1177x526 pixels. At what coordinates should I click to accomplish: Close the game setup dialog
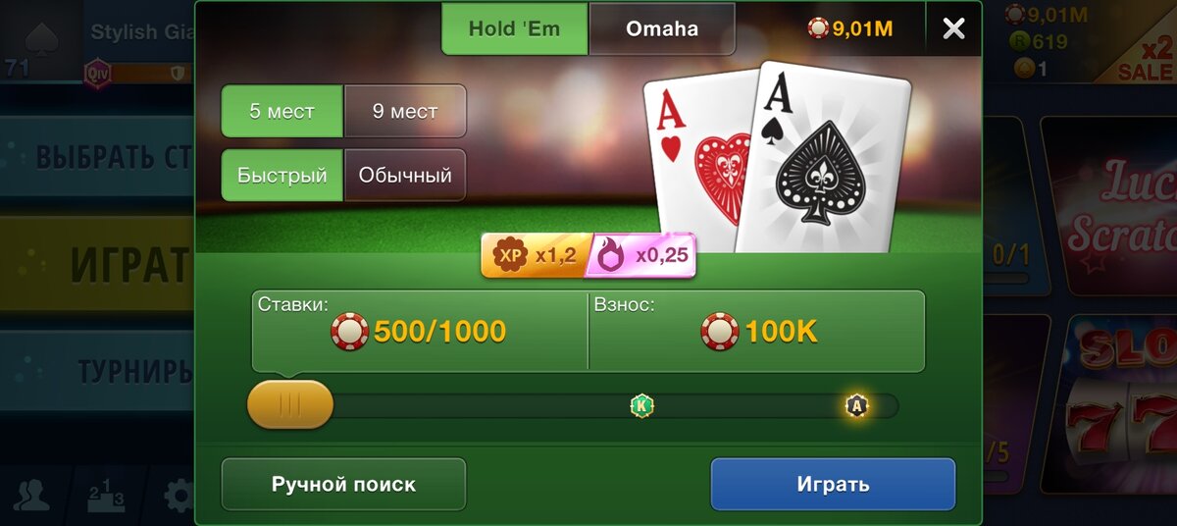[953, 28]
